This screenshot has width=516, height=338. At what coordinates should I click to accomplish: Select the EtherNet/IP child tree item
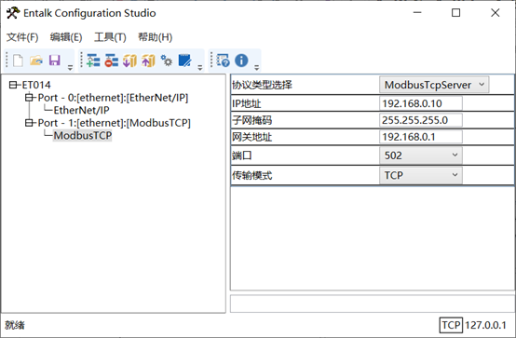(81, 110)
